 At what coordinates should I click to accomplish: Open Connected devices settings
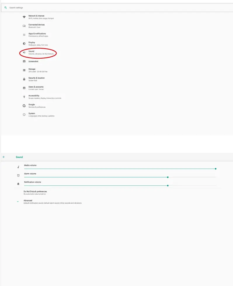tap(36, 26)
